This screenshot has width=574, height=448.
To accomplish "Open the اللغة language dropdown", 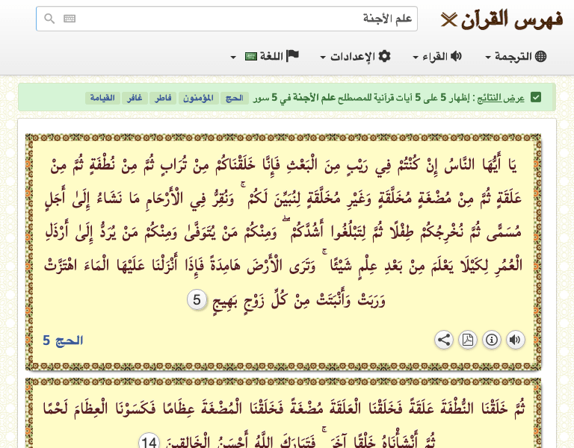I will point(265,56).
